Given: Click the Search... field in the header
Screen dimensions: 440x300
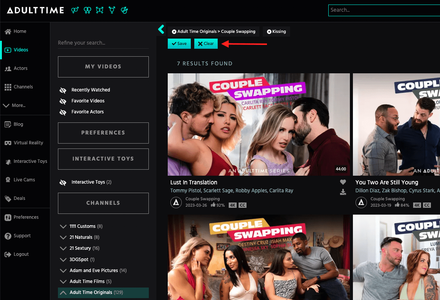Looking at the screenshot, I should 384,10.
